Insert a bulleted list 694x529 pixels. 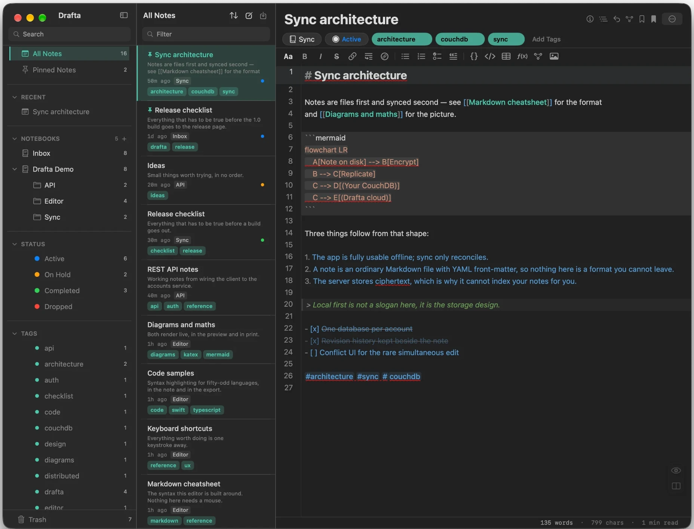(405, 56)
